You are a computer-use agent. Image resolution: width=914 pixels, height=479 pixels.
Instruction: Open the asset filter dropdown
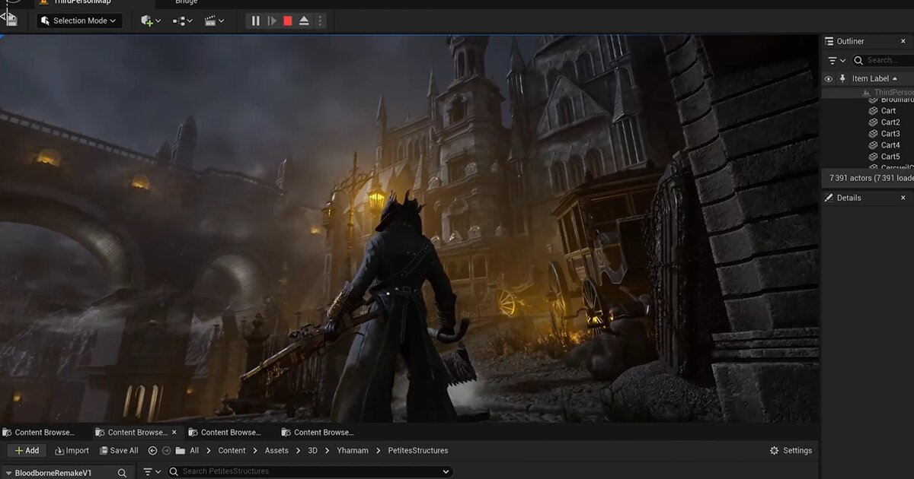(x=152, y=472)
